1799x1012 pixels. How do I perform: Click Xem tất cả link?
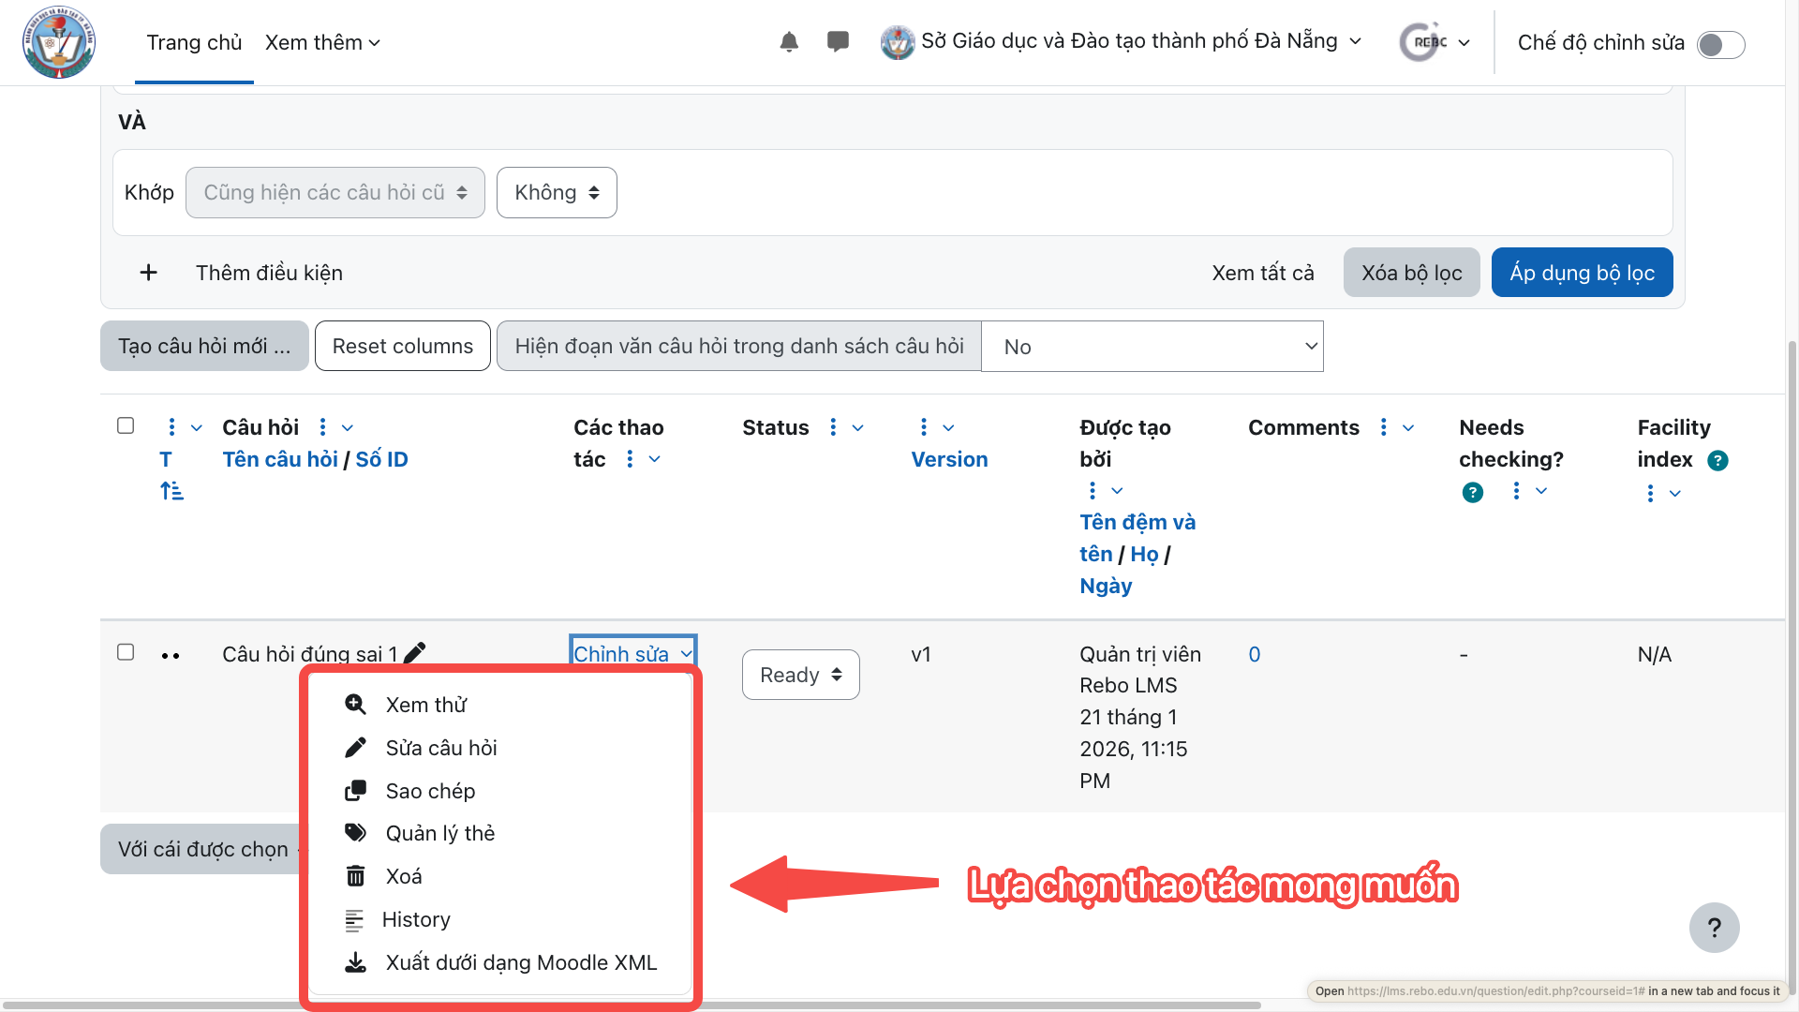pos(1262,273)
